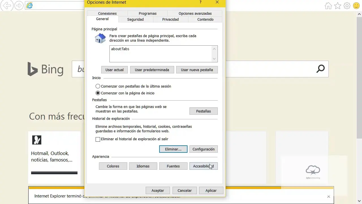Click the Bing search magnifier icon

320,69
